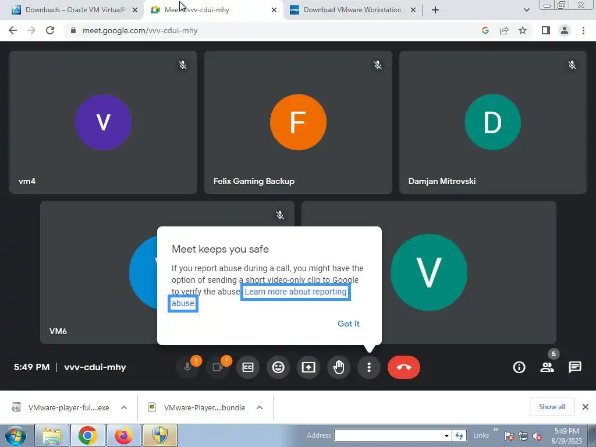Close the Meet tab
596x447 pixels.
(274, 10)
